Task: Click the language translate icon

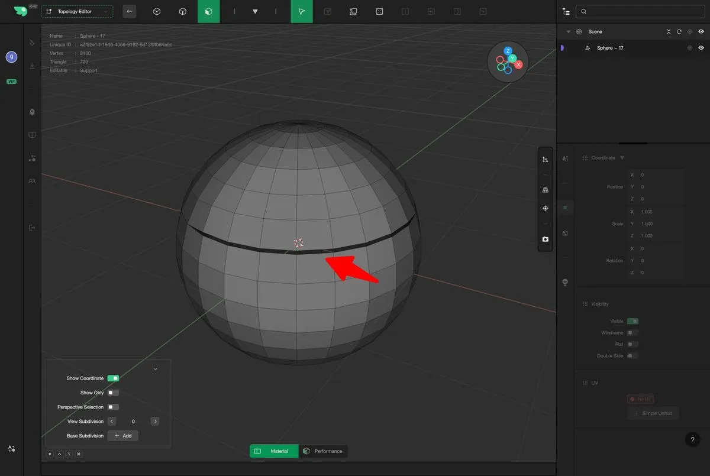Action: pos(11,449)
